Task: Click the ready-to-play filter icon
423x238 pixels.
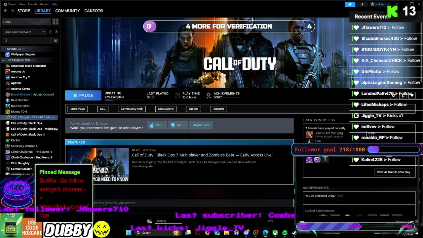Action: pyautogui.click(x=56, y=32)
